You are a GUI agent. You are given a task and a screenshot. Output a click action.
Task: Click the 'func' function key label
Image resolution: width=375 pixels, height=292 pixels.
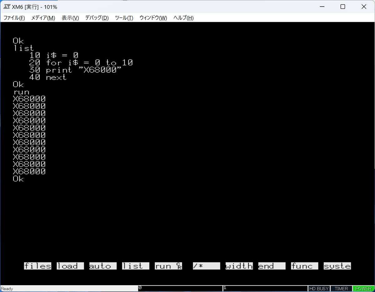[x=304, y=266]
